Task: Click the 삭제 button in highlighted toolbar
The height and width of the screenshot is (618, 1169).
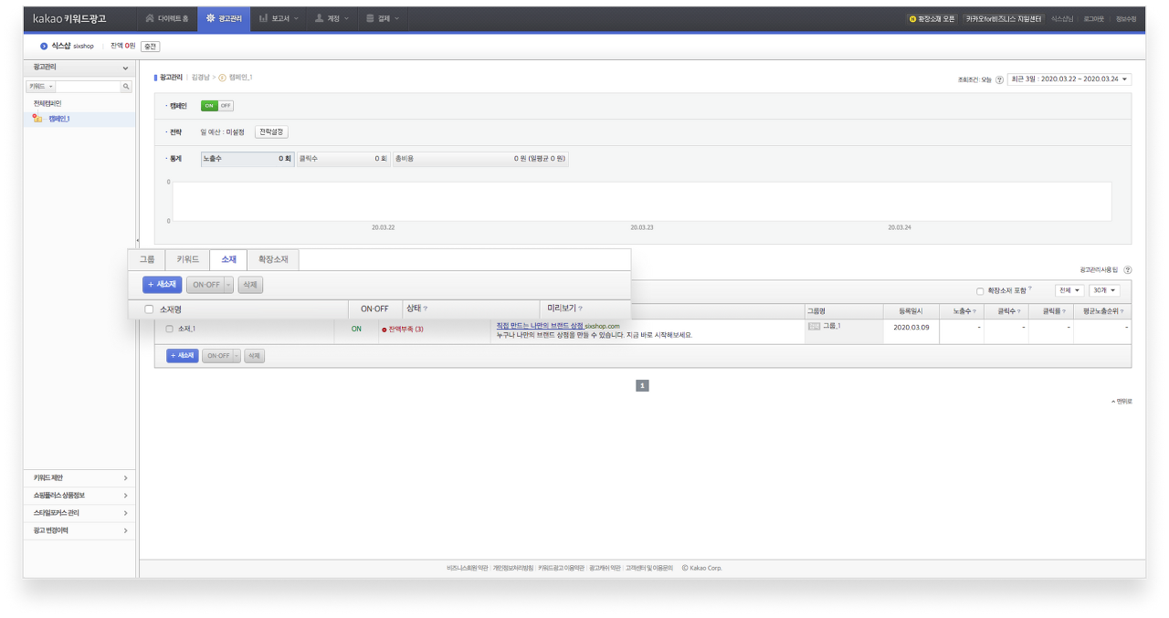Action: pyautogui.click(x=250, y=285)
